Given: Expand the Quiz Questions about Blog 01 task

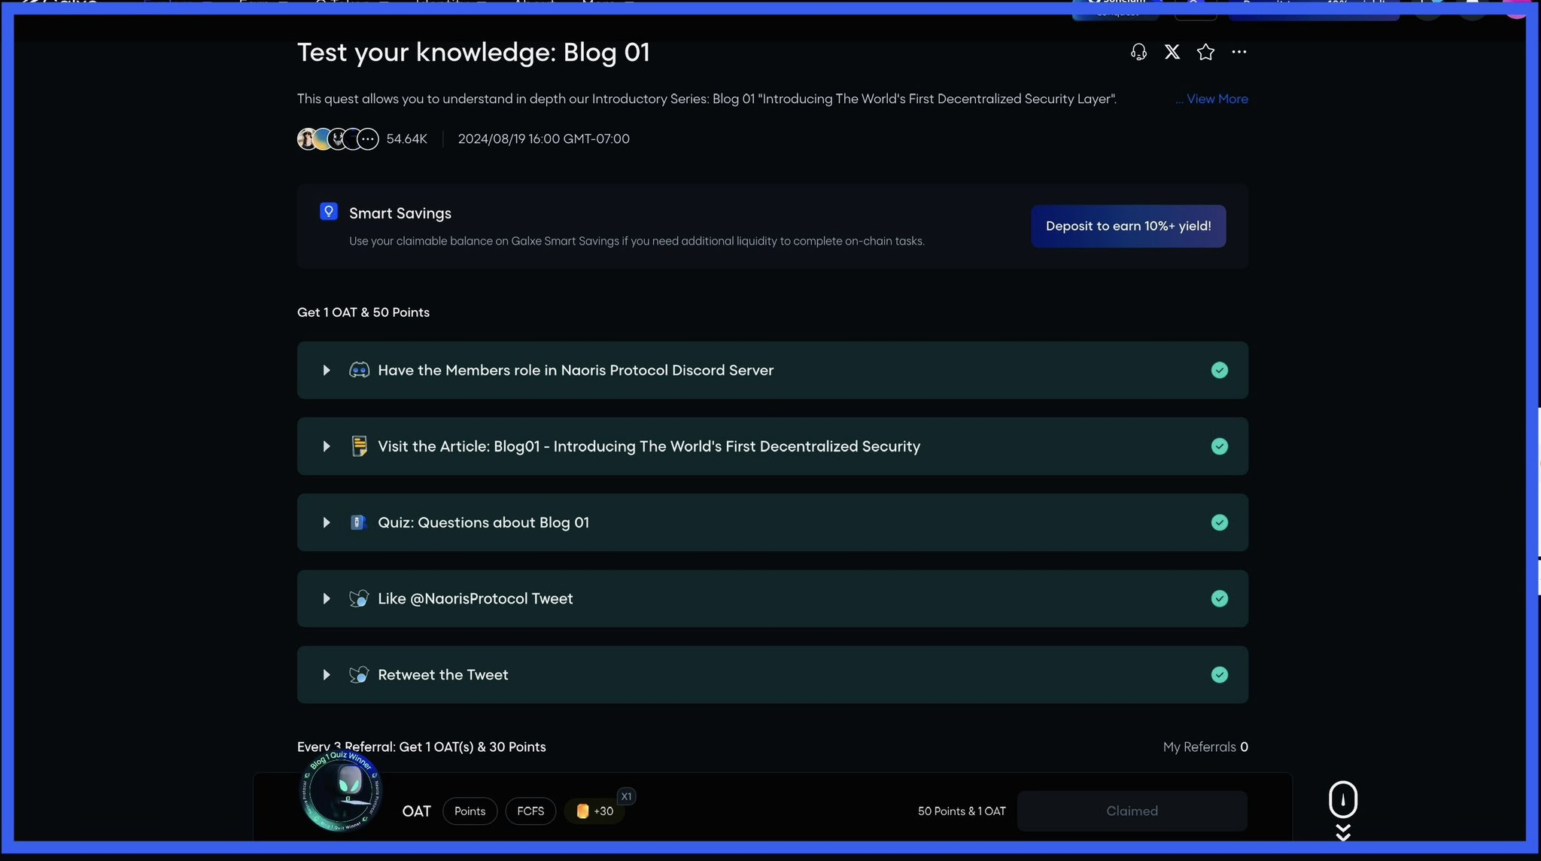Looking at the screenshot, I should point(327,522).
